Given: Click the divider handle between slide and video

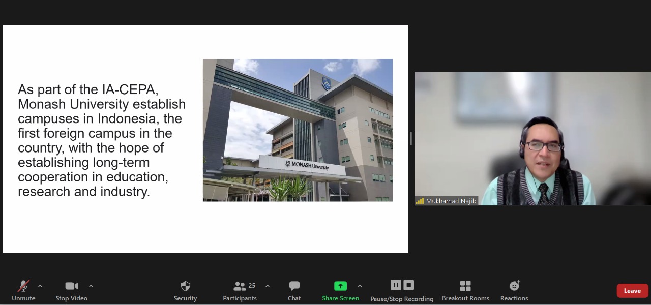Looking at the screenshot, I should click(x=411, y=138).
